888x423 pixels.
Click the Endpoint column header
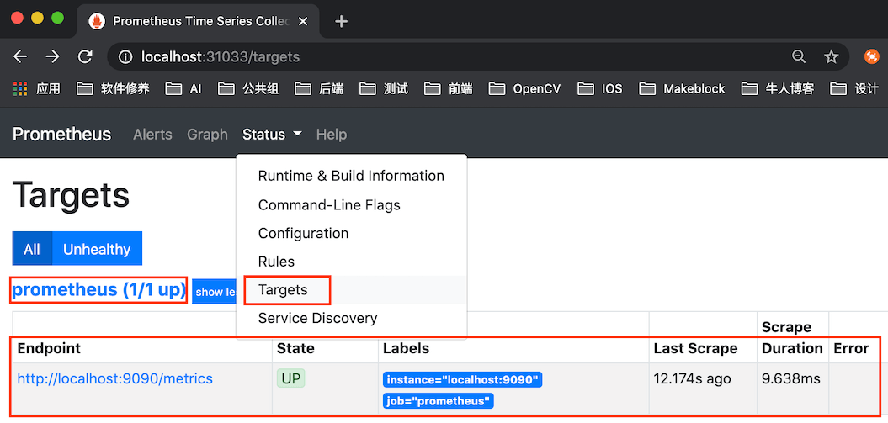[50, 348]
